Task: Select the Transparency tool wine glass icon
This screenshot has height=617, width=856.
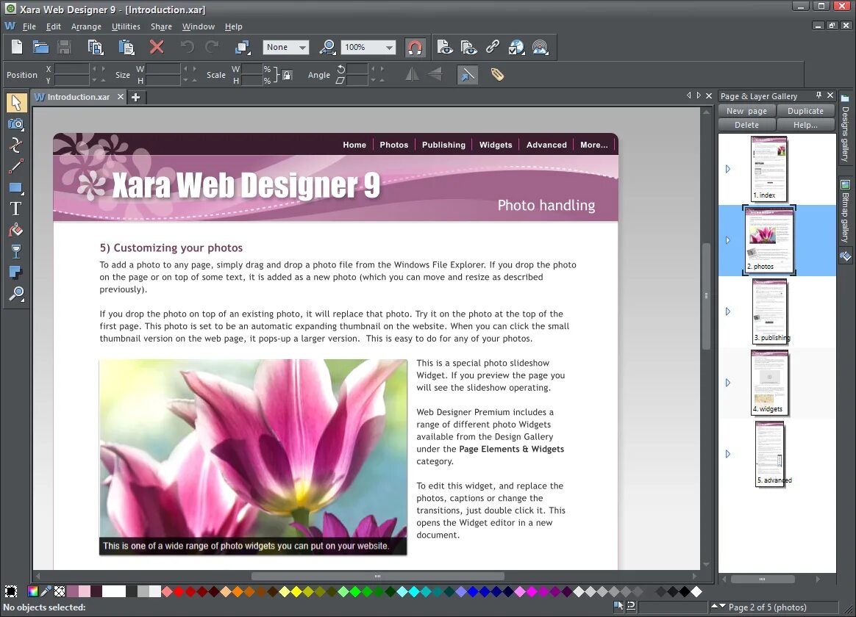Action: point(16,251)
